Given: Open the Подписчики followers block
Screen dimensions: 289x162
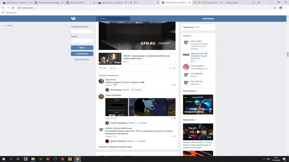Looking at the screenshot, I should click(x=198, y=27).
